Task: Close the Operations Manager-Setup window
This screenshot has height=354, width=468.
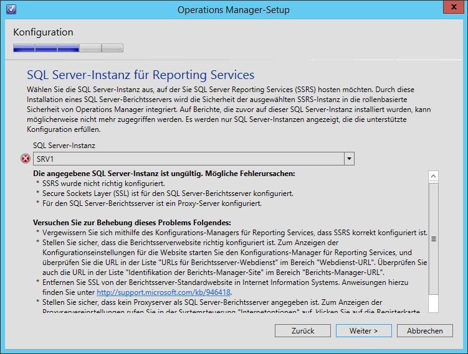Action: (x=454, y=7)
